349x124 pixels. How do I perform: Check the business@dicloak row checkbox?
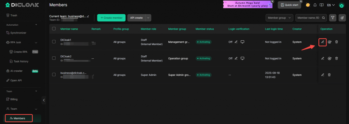click(x=54, y=75)
